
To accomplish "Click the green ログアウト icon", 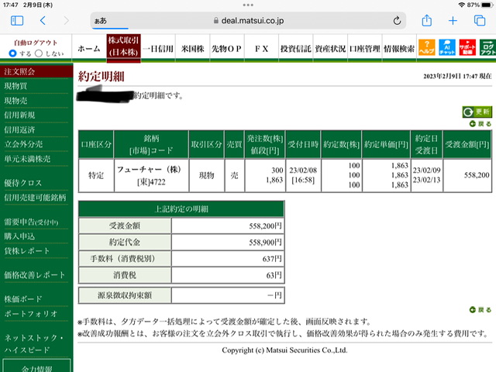I will 487,47.
